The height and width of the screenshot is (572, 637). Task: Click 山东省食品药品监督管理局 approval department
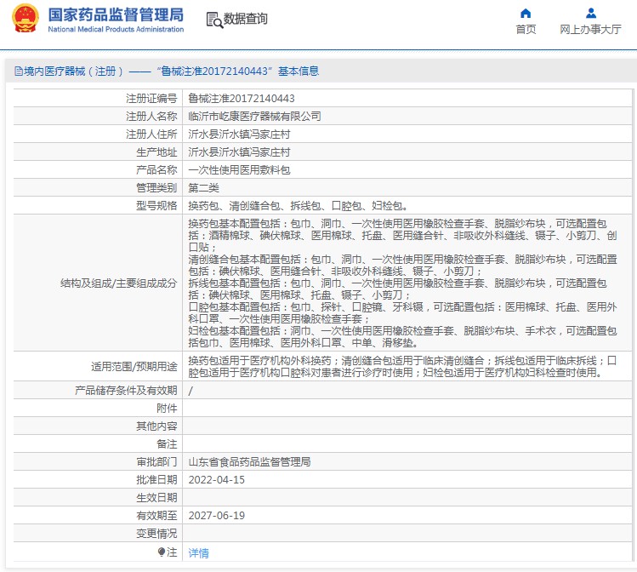(x=249, y=462)
